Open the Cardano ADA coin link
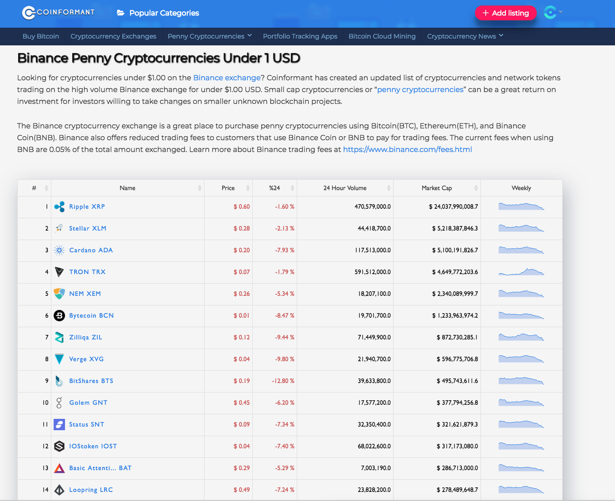Screen dimensions: 615x501 pyautogui.click(x=91, y=250)
